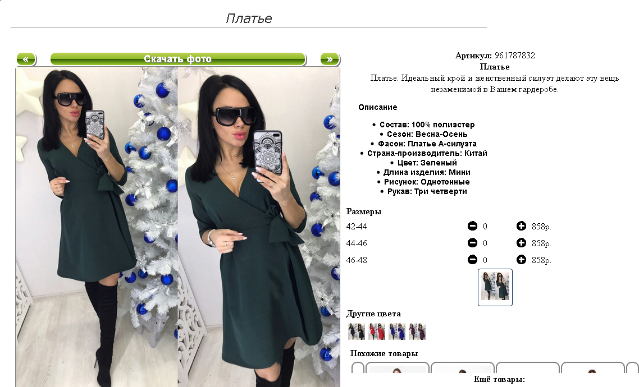
Task: Click the article number 961787832
Action: pyautogui.click(x=515, y=56)
